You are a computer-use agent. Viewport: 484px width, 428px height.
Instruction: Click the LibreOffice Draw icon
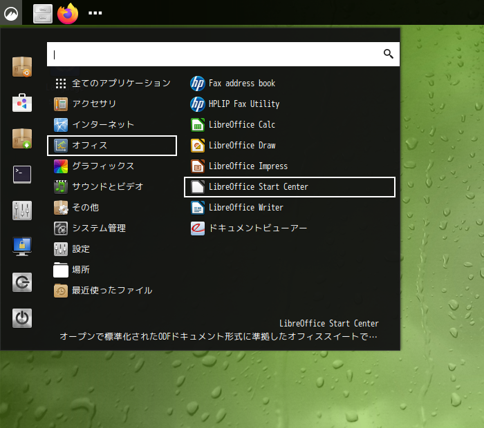(x=198, y=146)
